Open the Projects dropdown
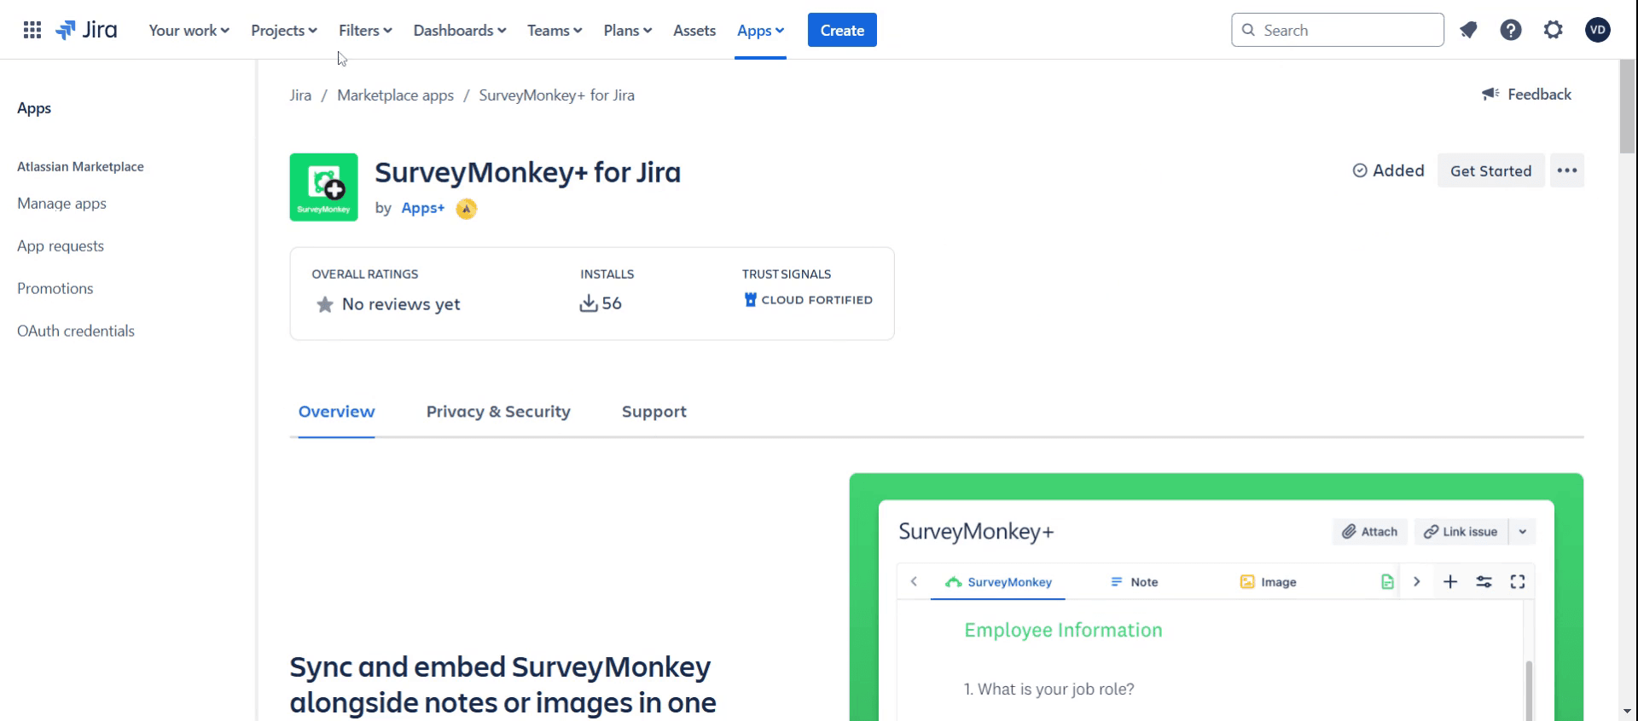1638x721 pixels. click(x=284, y=30)
